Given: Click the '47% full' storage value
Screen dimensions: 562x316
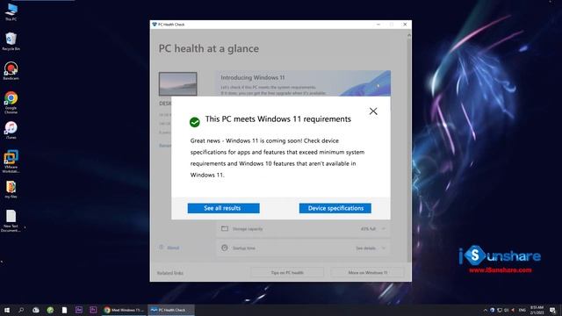Looking at the screenshot, I should 368,228.
